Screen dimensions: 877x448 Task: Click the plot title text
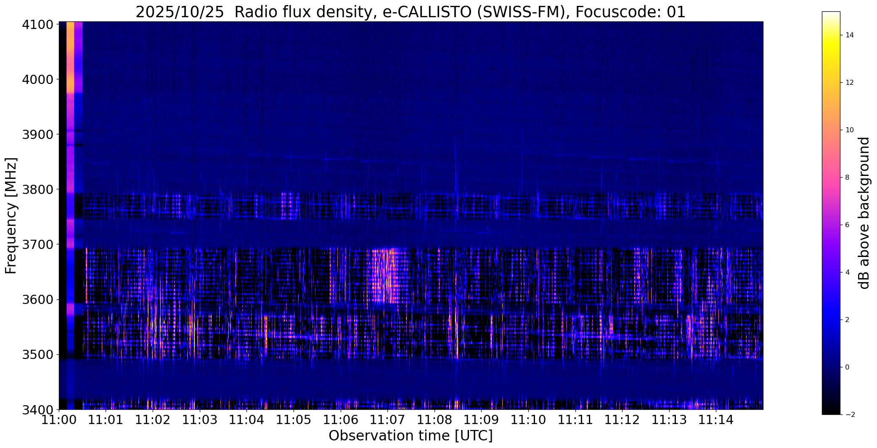click(411, 12)
